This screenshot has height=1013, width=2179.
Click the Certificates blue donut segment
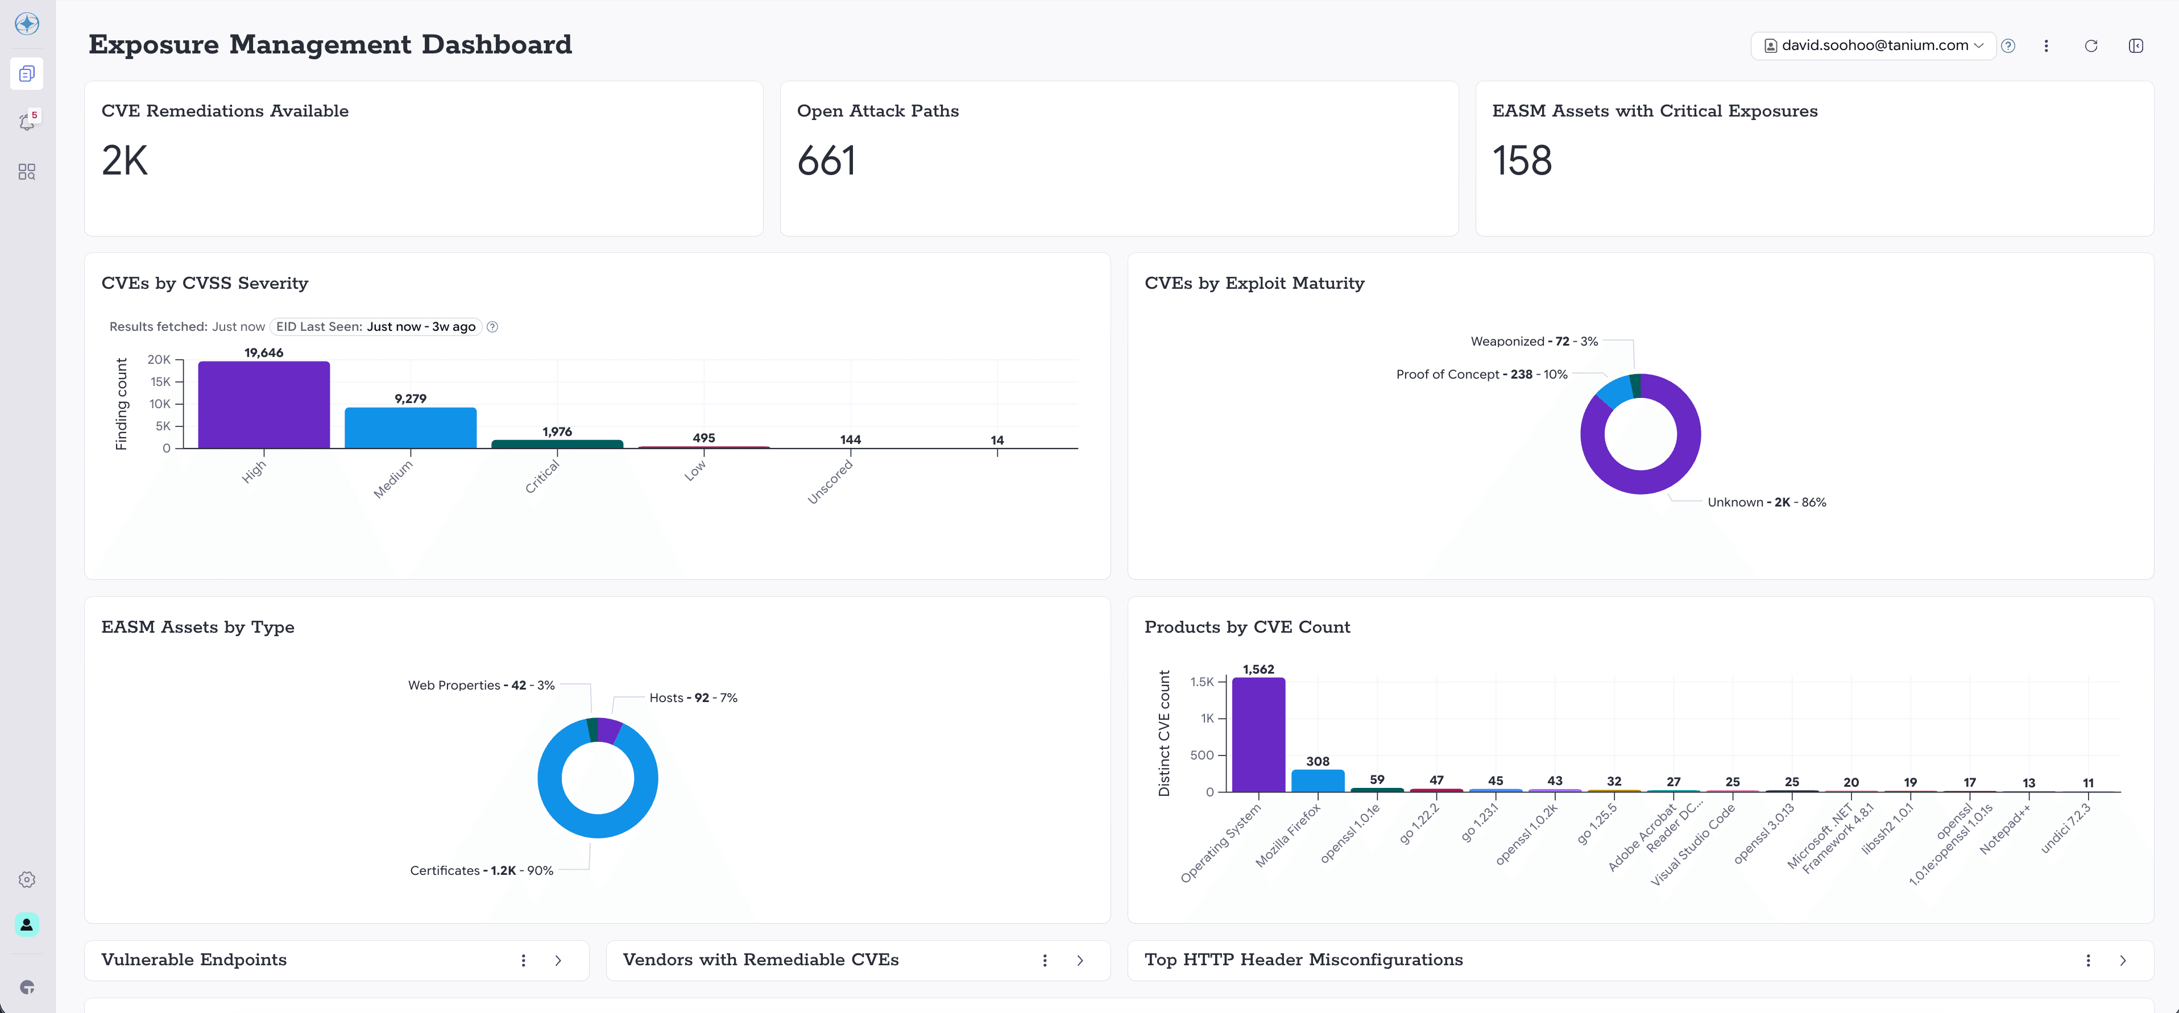tap(598, 826)
